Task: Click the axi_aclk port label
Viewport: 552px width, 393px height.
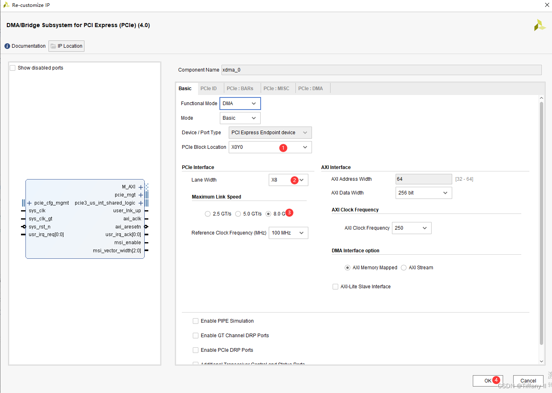Action: point(132,219)
